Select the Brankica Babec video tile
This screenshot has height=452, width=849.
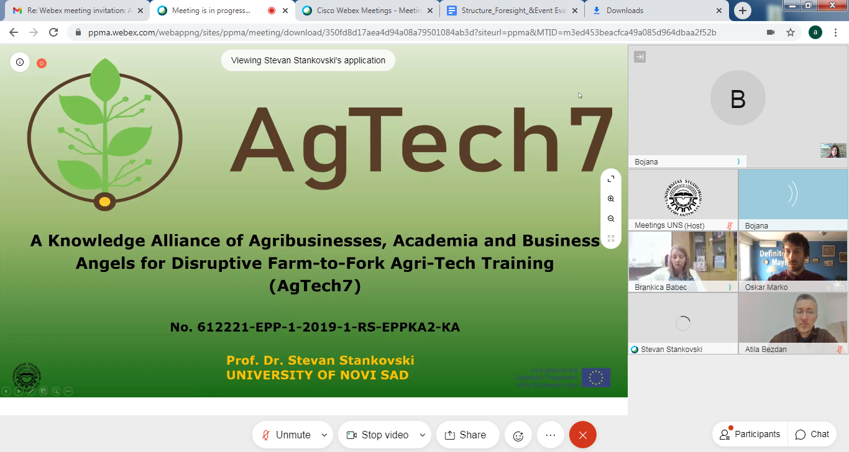tap(682, 262)
